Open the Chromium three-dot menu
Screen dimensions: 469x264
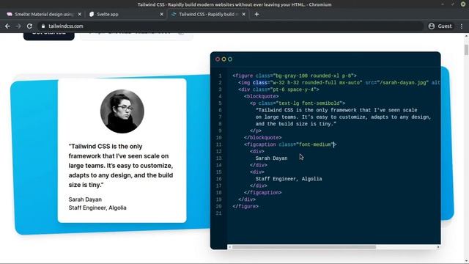point(462,26)
